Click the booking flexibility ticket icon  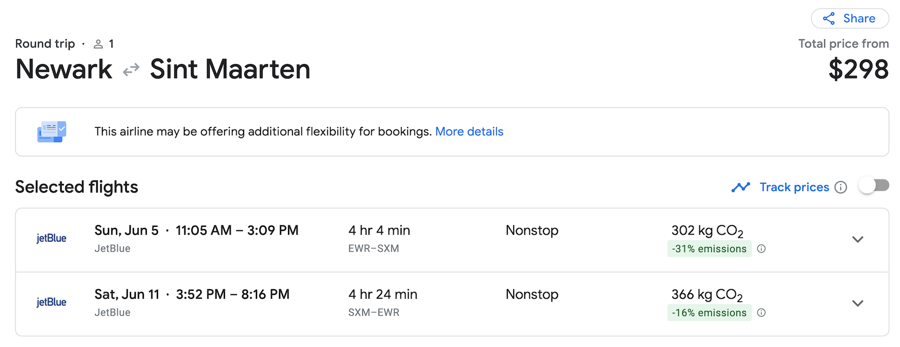coord(52,131)
